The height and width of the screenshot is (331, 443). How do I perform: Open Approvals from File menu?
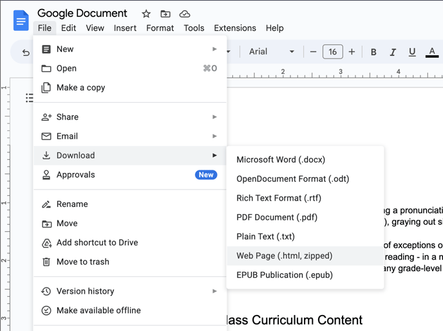pos(130,175)
